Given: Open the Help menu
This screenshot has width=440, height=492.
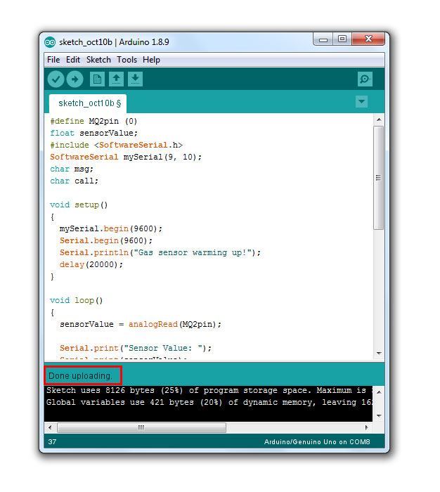Looking at the screenshot, I should pos(151,60).
